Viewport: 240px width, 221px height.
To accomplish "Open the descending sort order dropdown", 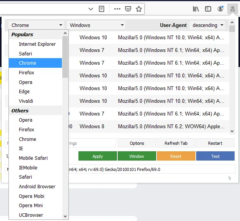I will pos(207,25).
